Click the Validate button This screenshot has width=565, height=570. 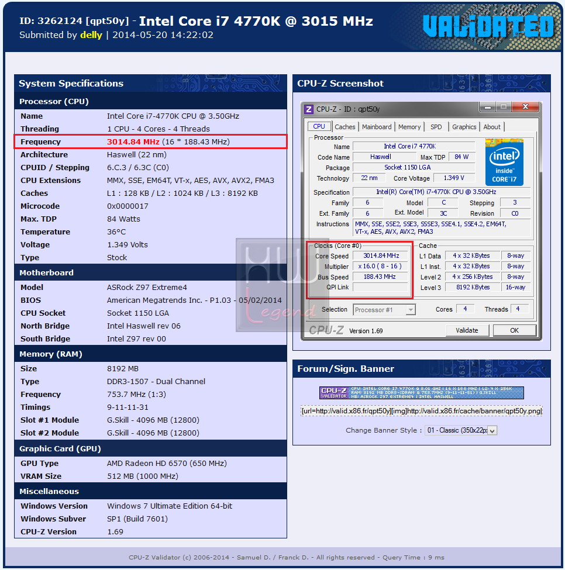(x=467, y=330)
